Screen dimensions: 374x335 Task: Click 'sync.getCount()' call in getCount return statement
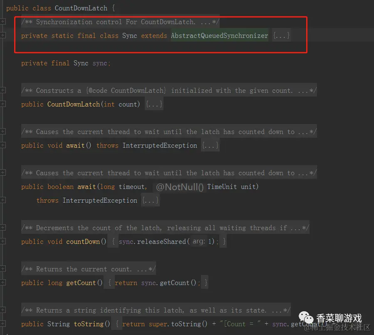(168, 283)
